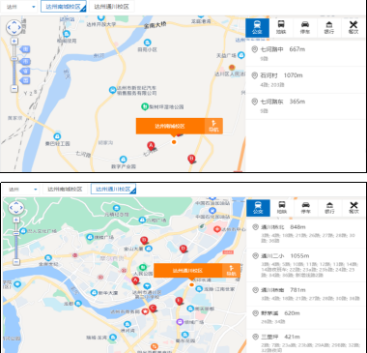Click 人民公园 green icon on bottom map
The width and height of the screenshot is (367, 353).
[x=143, y=267]
